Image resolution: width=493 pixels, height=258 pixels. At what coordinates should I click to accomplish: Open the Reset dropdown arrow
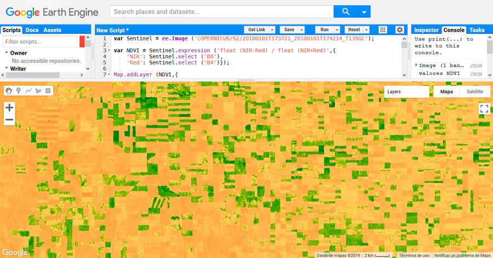366,30
